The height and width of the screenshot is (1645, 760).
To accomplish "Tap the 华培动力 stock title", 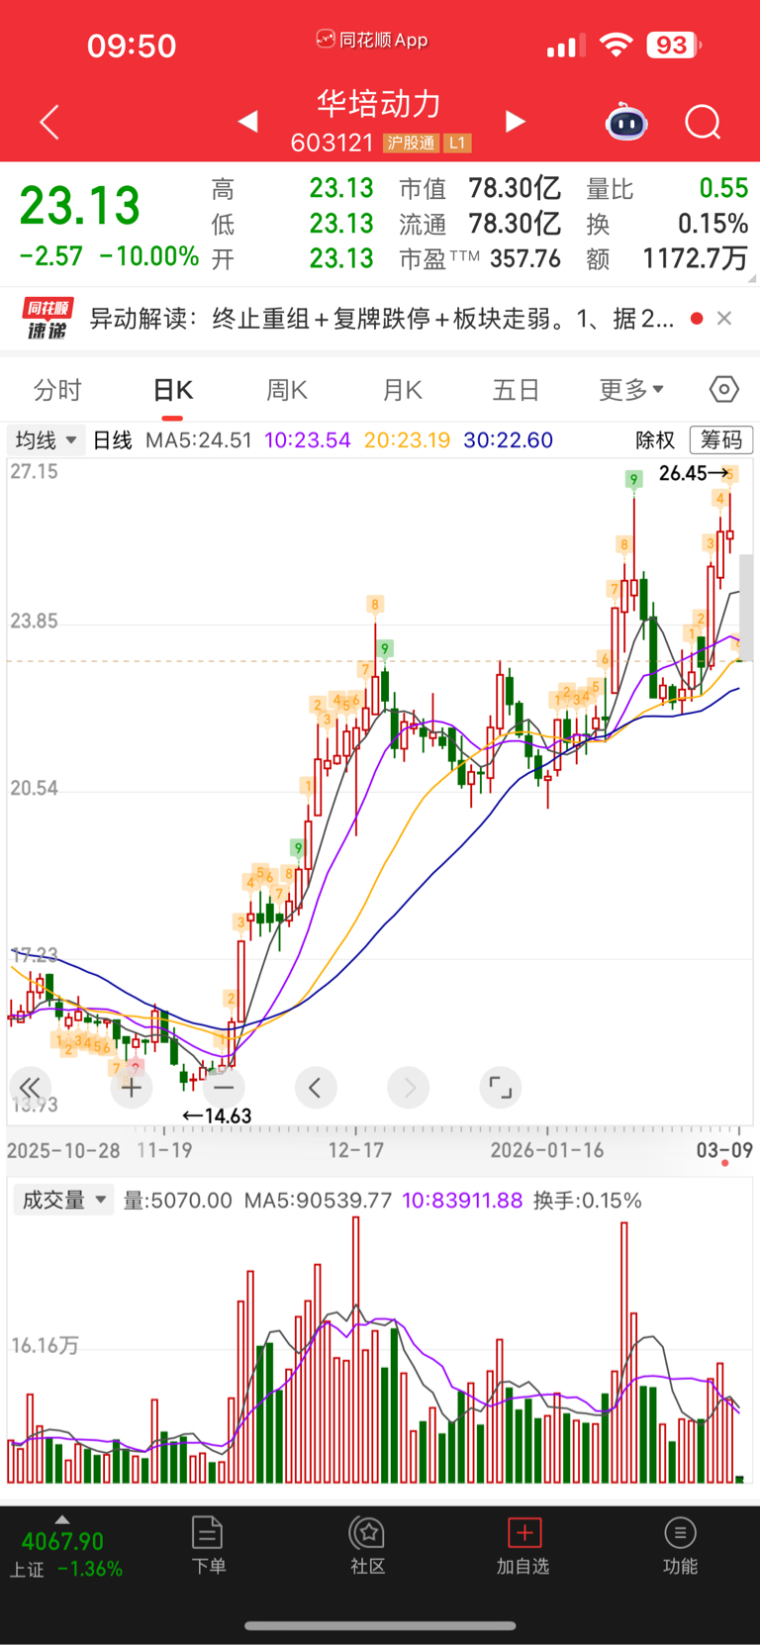I will (x=379, y=103).
